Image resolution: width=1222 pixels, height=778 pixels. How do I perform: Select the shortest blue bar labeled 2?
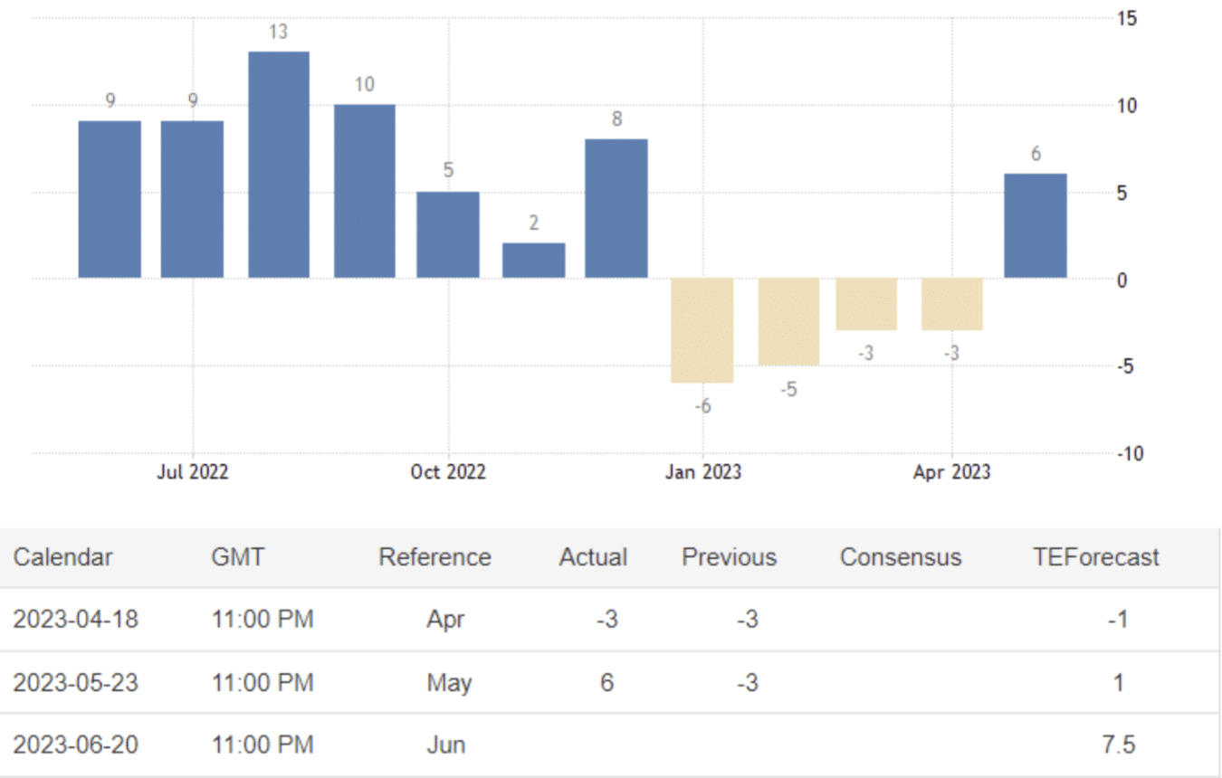point(533,261)
